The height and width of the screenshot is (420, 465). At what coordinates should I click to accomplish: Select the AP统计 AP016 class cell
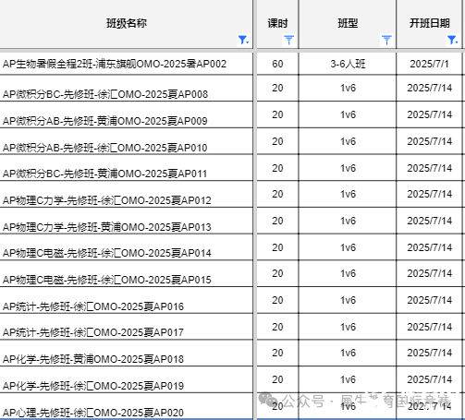pyautogui.click(x=127, y=300)
